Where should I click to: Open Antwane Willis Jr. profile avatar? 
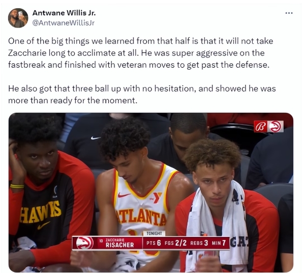click(x=18, y=18)
